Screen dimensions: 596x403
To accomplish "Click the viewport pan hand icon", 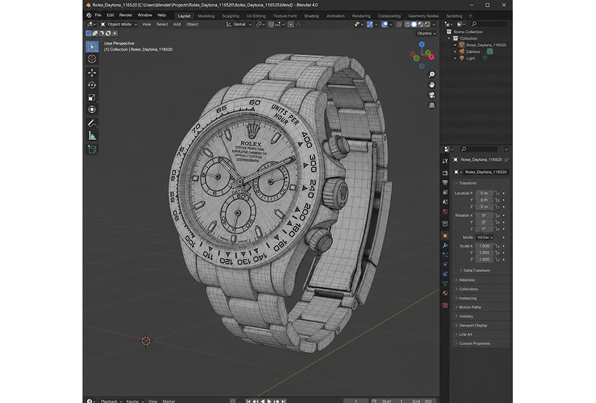I will tap(432, 85).
